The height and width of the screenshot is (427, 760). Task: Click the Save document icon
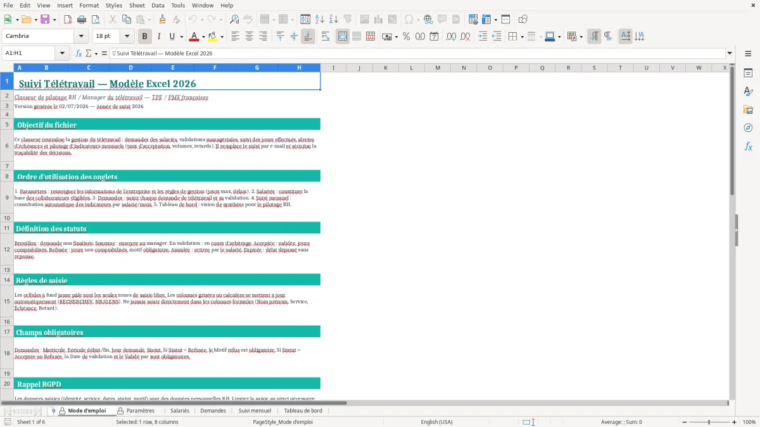[x=45, y=20]
